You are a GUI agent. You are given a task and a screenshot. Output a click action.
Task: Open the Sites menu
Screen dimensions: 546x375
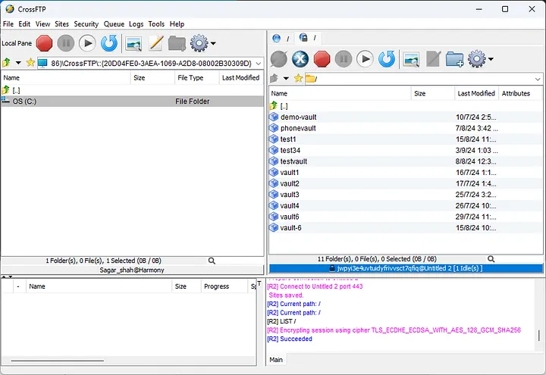[61, 24]
